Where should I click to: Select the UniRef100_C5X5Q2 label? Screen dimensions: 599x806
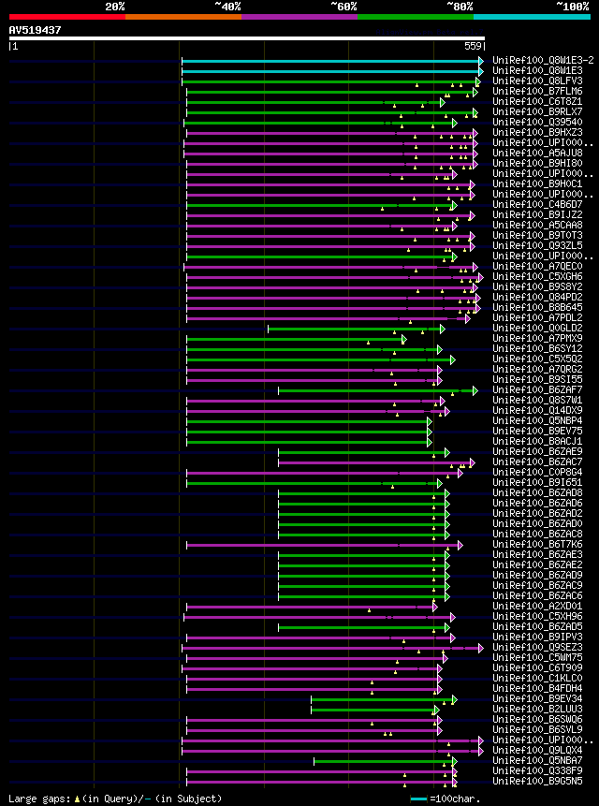point(538,359)
